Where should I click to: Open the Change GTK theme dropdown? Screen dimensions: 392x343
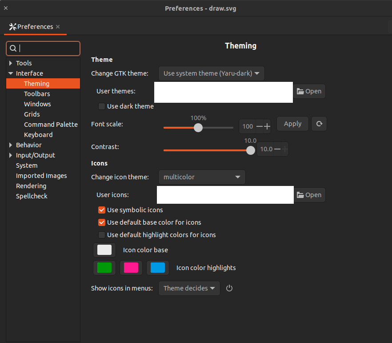click(212, 73)
